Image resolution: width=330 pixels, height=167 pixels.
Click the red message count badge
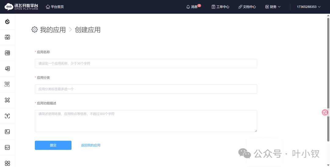click(199, 5)
